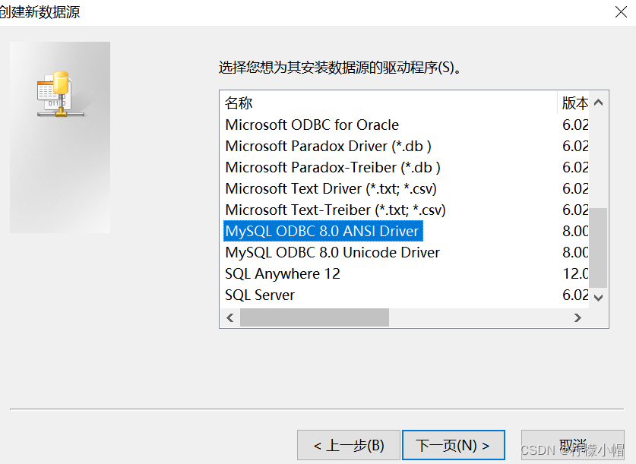This screenshot has height=464, width=636.
Task: Click version 12.0 of SQL Anywhere
Action: (575, 274)
